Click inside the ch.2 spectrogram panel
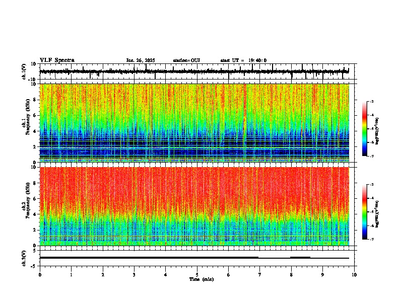This screenshot has width=399, height=308. (x=194, y=206)
